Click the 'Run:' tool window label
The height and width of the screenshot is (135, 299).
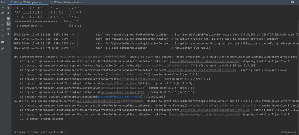4,2
